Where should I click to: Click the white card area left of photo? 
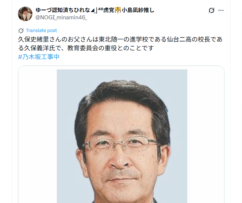(38, 136)
